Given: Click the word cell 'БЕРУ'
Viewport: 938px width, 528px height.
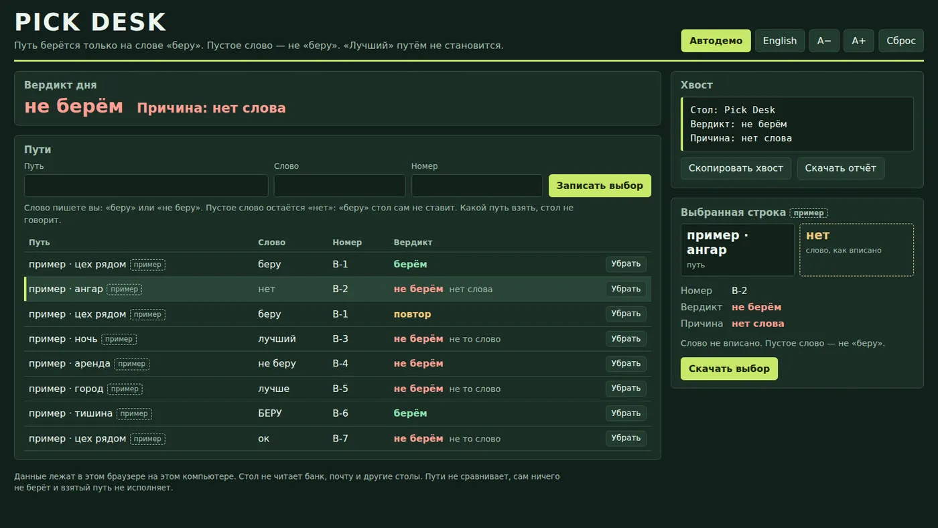Looking at the screenshot, I should pos(270,413).
